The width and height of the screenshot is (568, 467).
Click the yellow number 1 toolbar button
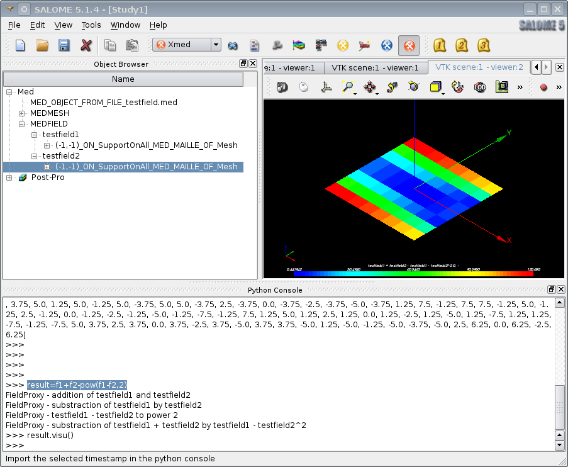coord(440,45)
